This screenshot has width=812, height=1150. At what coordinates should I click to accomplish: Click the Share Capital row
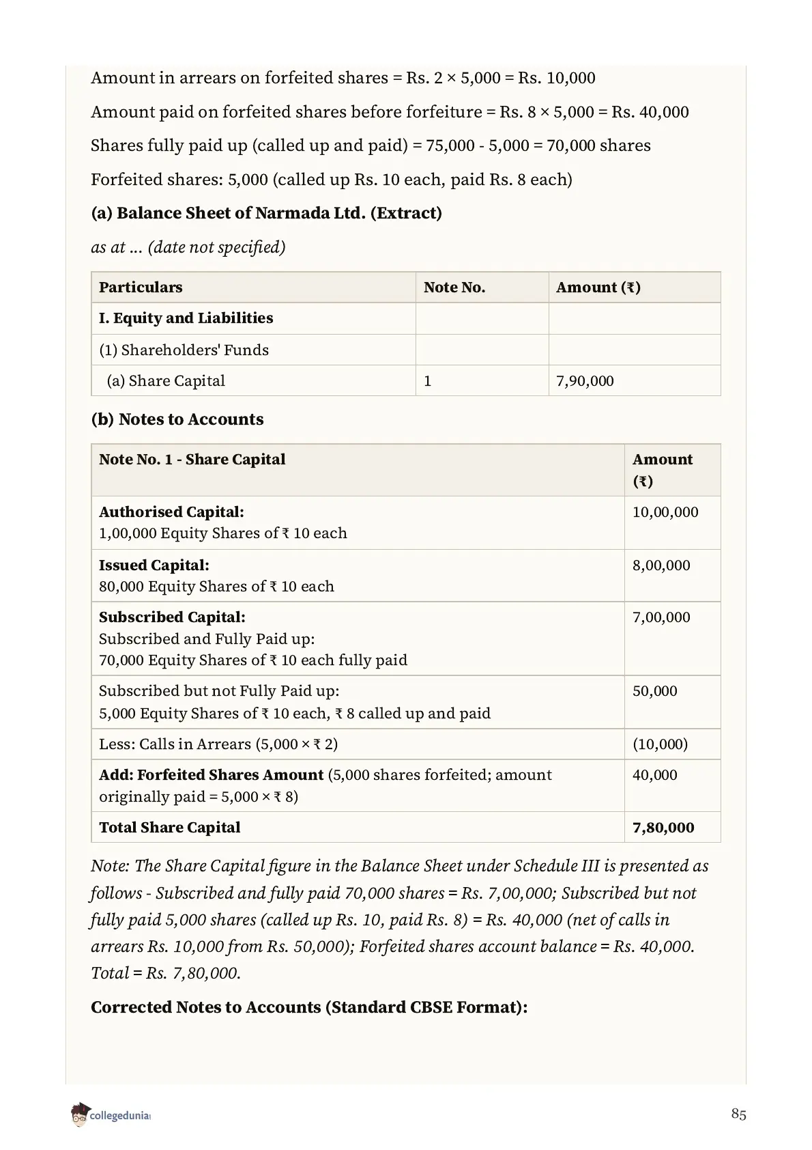click(406, 381)
